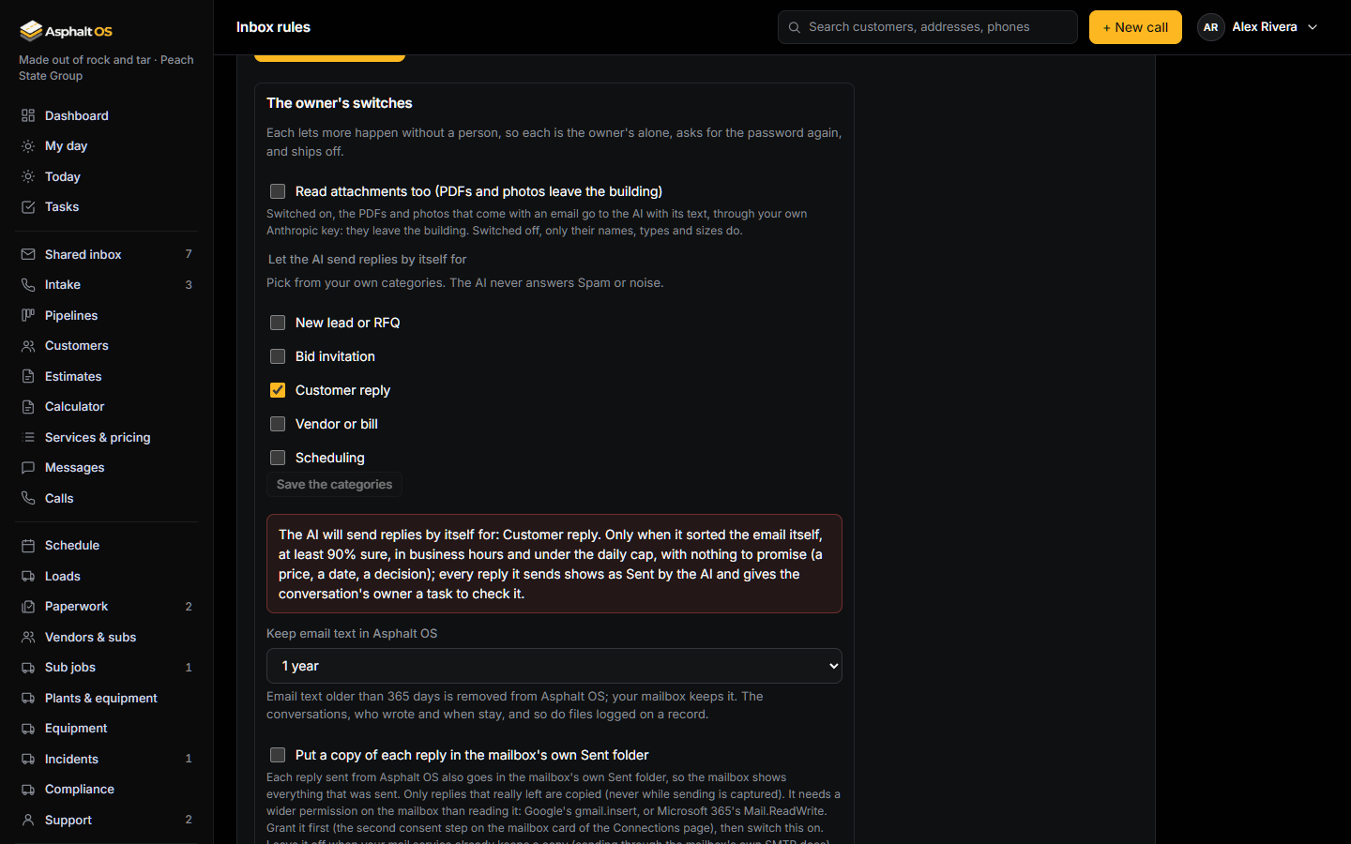Click the Asphalt OS logo icon
The height and width of the screenshot is (844, 1351).
coord(31,31)
